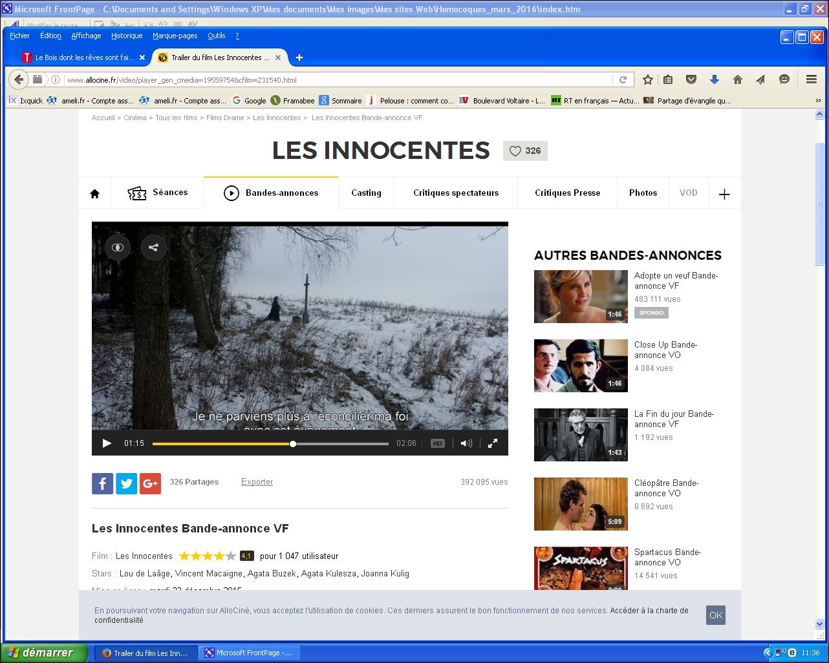Open the Firefox hamburger menu
This screenshot has width=829, height=663.
coord(812,79)
